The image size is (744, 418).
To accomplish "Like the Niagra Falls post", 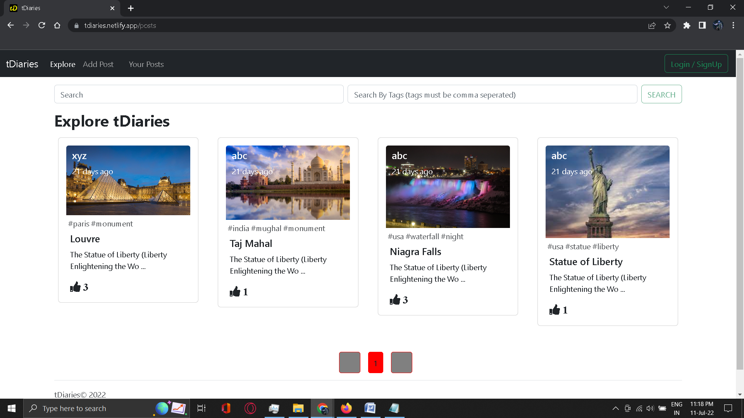I will [x=395, y=300].
